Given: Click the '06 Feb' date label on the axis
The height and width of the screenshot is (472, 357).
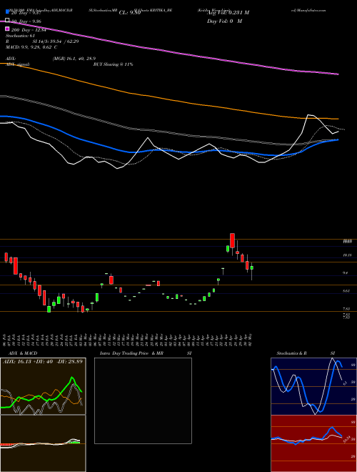Looking at the screenshot, I should (5, 339).
